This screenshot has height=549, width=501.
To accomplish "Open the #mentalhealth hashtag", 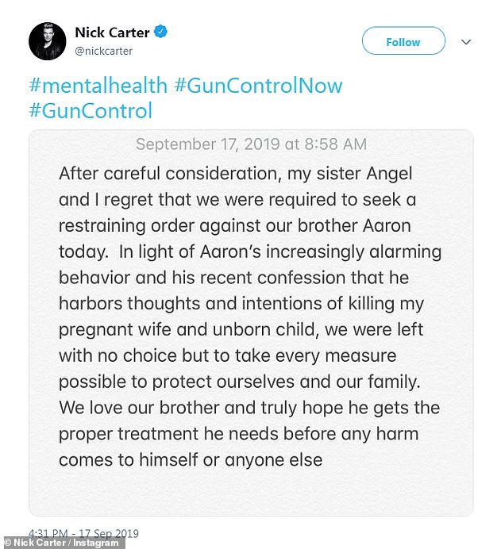I will [x=98, y=85].
